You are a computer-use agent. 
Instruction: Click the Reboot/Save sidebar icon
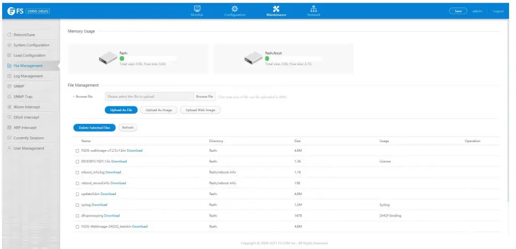click(x=9, y=35)
